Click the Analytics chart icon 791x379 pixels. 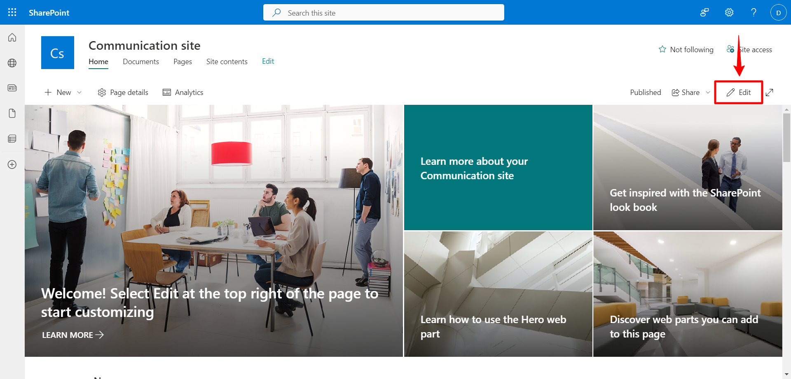[166, 92]
